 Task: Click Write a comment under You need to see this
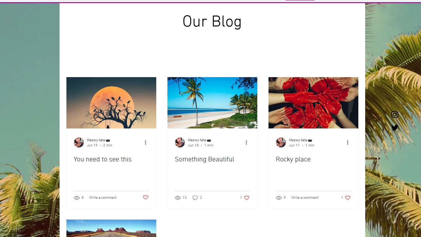point(103,198)
